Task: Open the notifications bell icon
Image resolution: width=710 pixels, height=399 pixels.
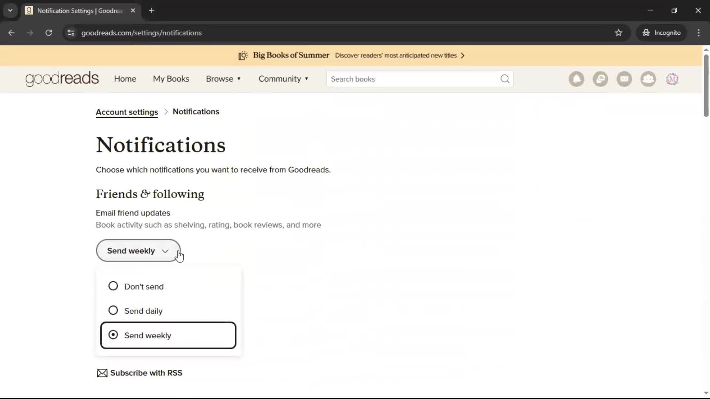Action: click(x=577, y=79)
